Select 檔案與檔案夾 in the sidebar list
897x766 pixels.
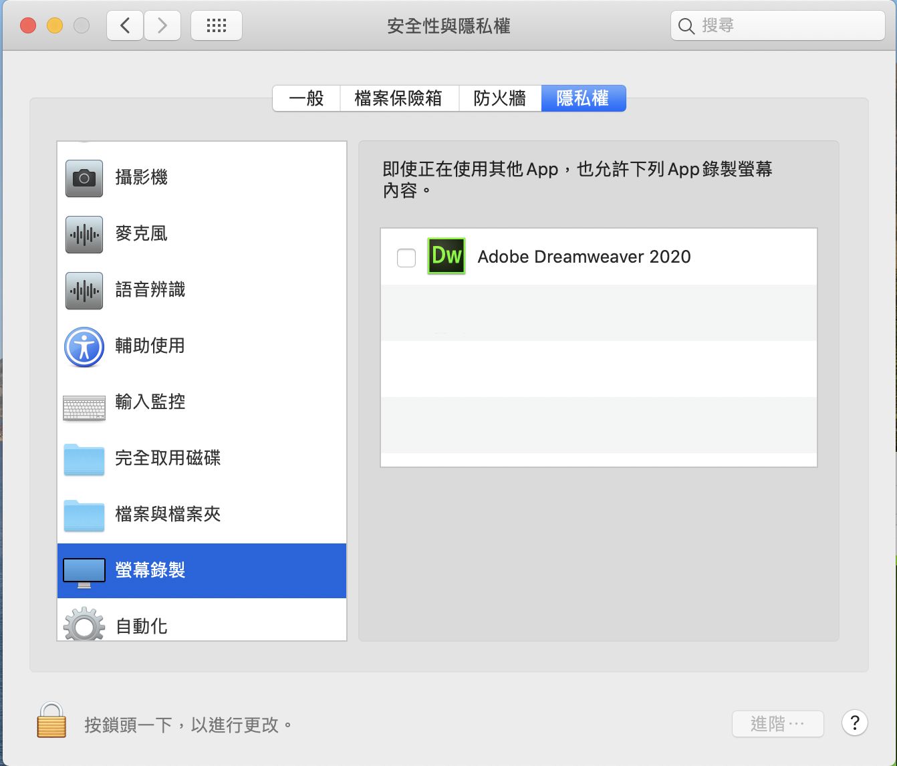[x=202, y=515]
